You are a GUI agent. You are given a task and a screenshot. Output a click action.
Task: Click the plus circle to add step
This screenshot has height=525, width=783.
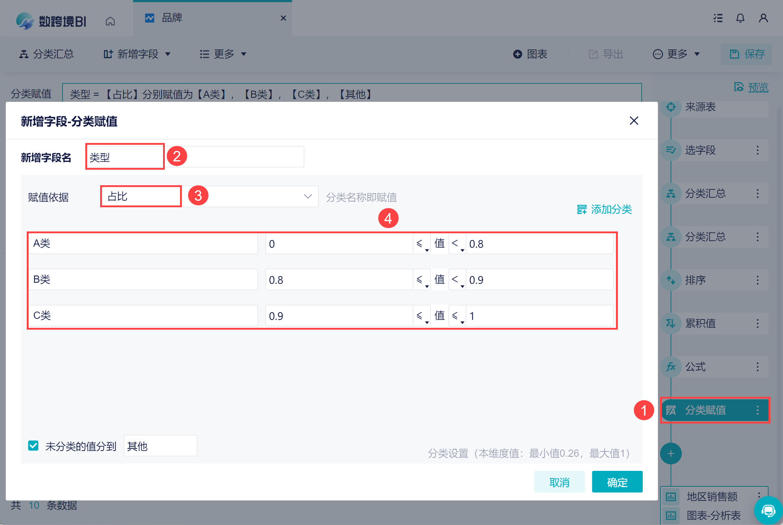[671, 454]
